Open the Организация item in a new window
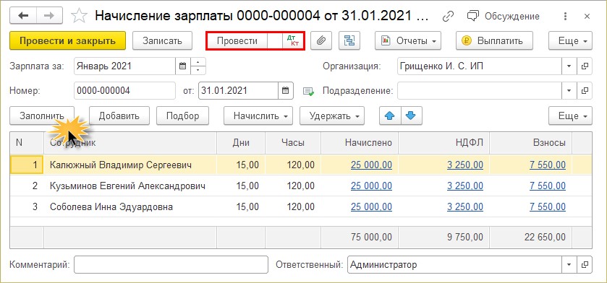Viewport: 607px width, 283px height. point(585,66)
